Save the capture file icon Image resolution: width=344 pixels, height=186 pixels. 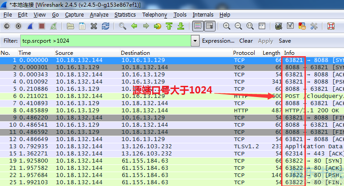(x=82, y=27)
